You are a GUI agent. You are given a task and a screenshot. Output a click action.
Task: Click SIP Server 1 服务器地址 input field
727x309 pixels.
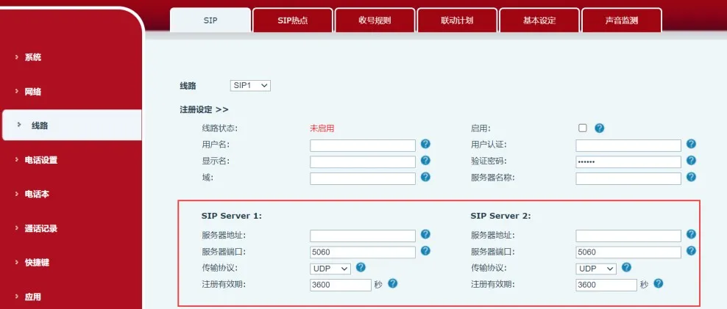(x=363, y=236)
